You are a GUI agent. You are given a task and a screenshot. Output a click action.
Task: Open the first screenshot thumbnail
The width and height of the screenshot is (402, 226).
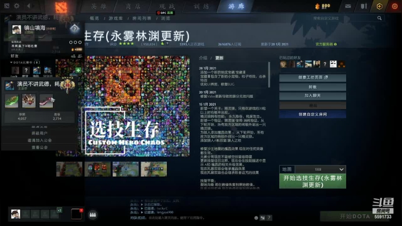tap(69, 170)
